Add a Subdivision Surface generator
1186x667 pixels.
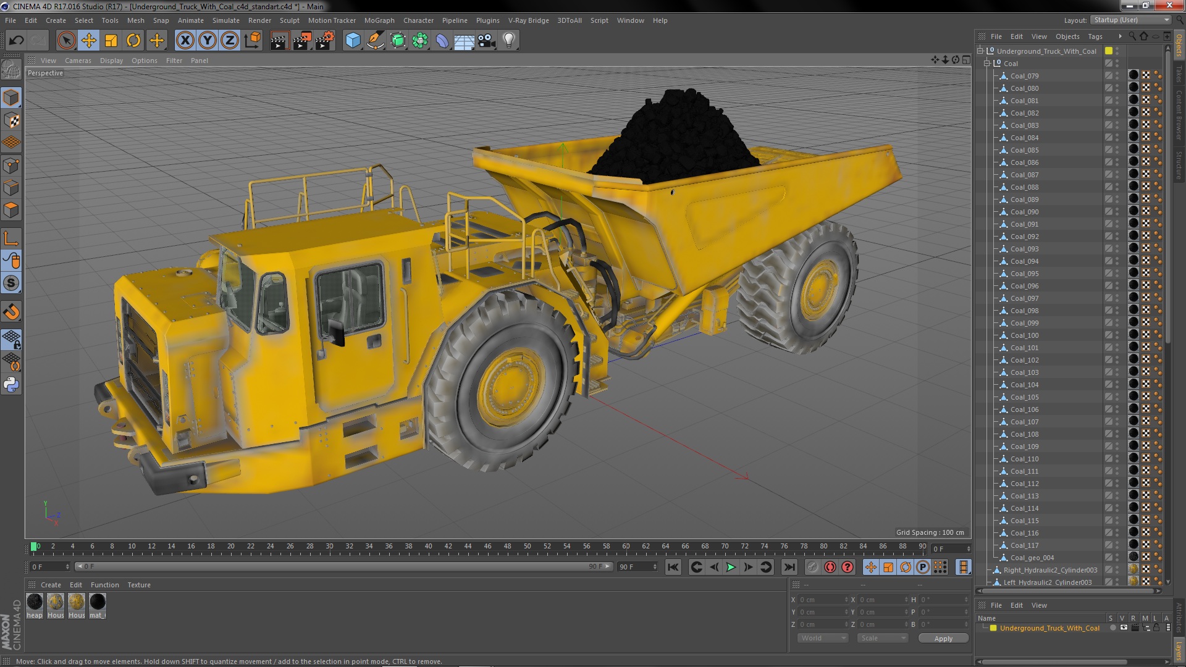coord(398,41)
